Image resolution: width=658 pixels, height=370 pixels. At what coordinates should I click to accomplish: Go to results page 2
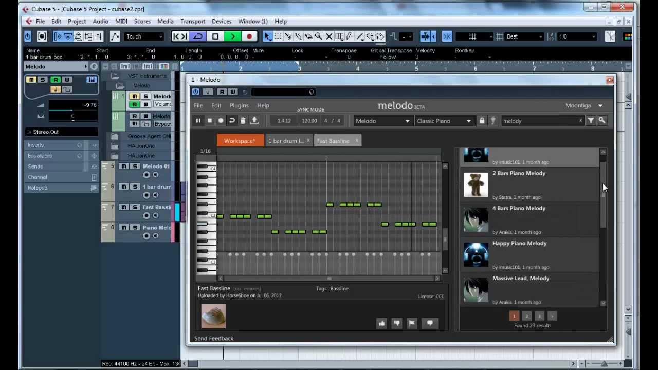526,316
